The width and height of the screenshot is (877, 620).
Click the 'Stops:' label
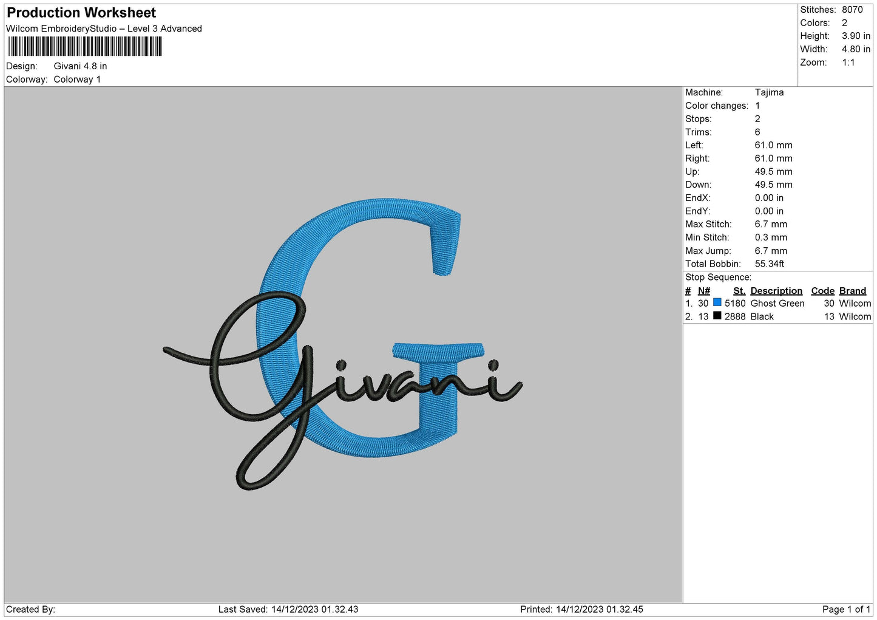(699, 119)
